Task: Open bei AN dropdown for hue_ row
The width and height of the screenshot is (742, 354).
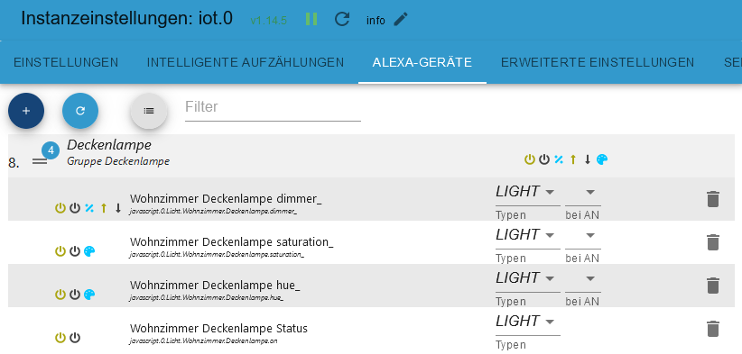Action: pyautogui.click(x=583, y=278)
